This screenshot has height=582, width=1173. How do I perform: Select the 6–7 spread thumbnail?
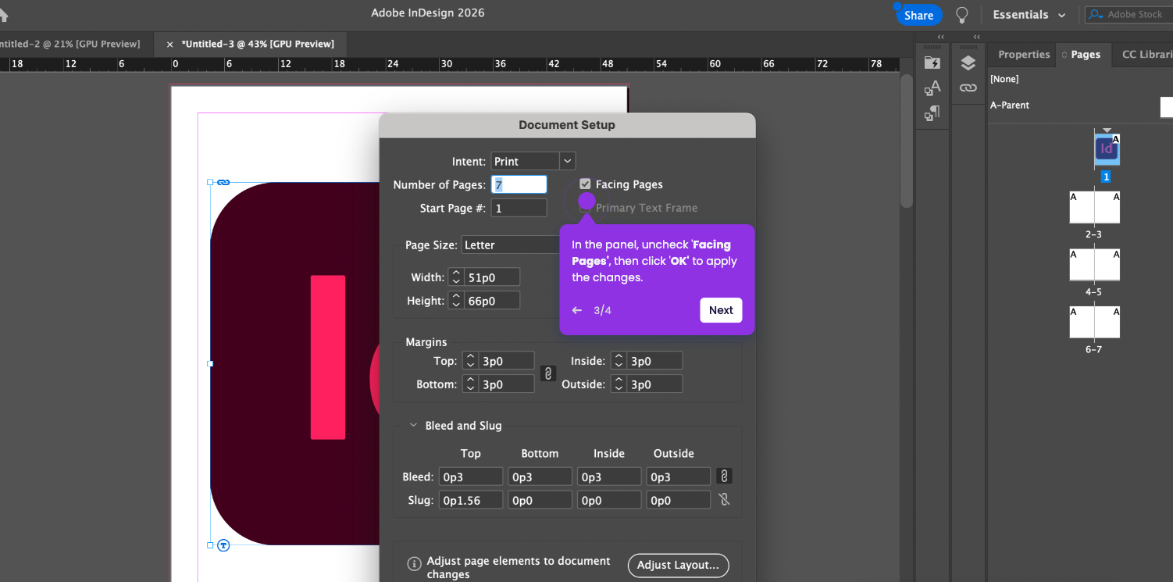[1094, 322]
